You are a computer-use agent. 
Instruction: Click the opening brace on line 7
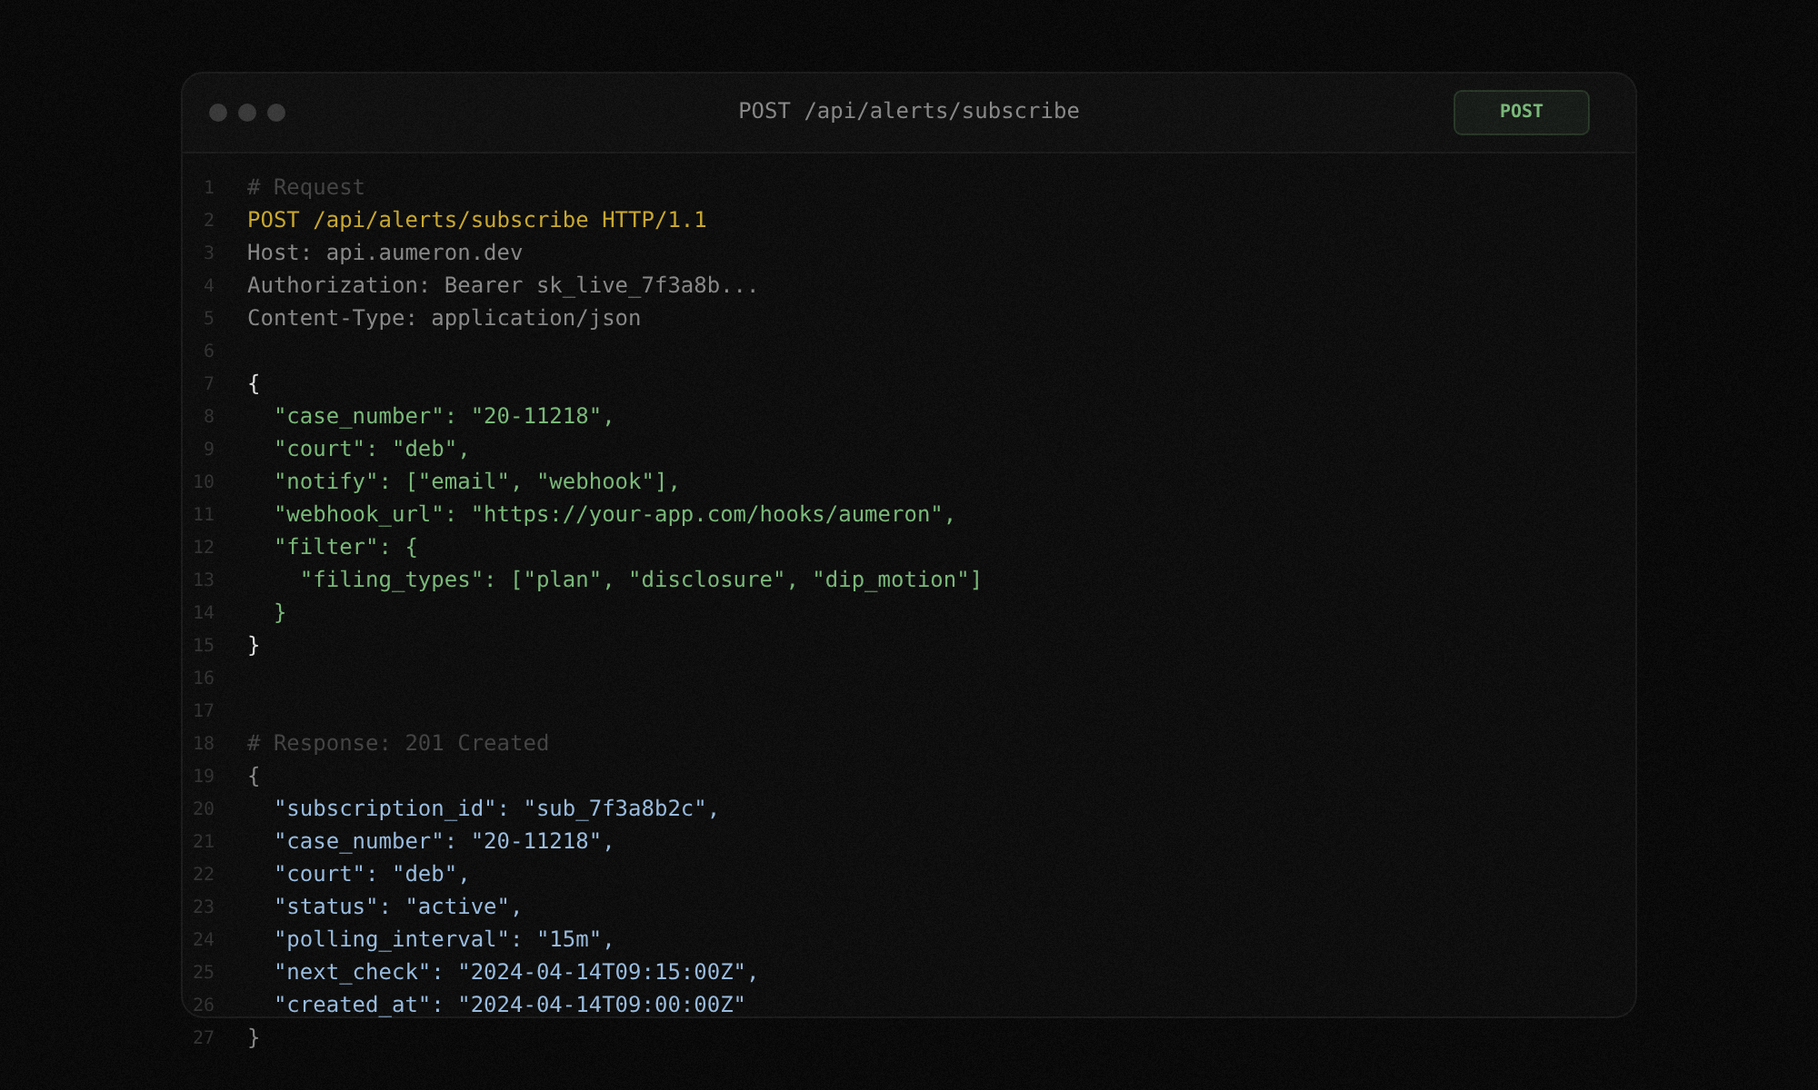coord(254,383)
